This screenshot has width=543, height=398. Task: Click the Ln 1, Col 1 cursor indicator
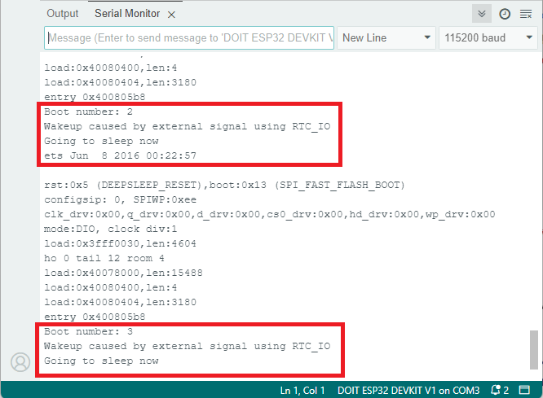302,390
